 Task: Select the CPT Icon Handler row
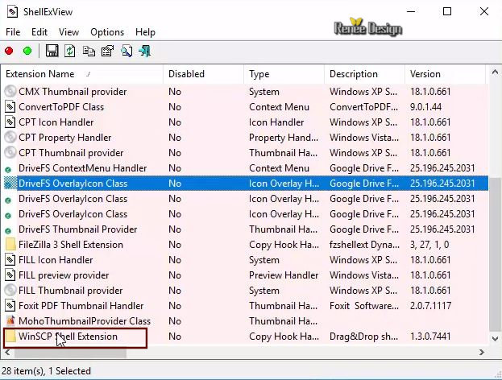[246, 122]
